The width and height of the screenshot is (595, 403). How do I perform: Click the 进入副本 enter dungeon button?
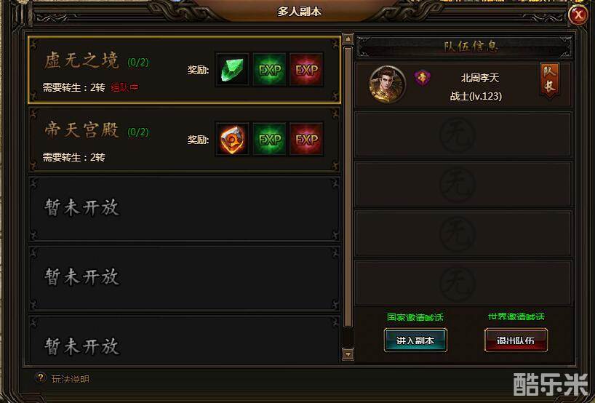coord(415,340)
